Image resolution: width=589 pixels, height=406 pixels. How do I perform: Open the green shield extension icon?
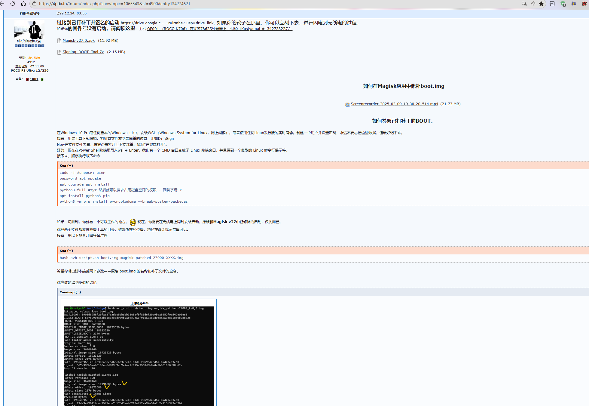click(x=563, y=4)
